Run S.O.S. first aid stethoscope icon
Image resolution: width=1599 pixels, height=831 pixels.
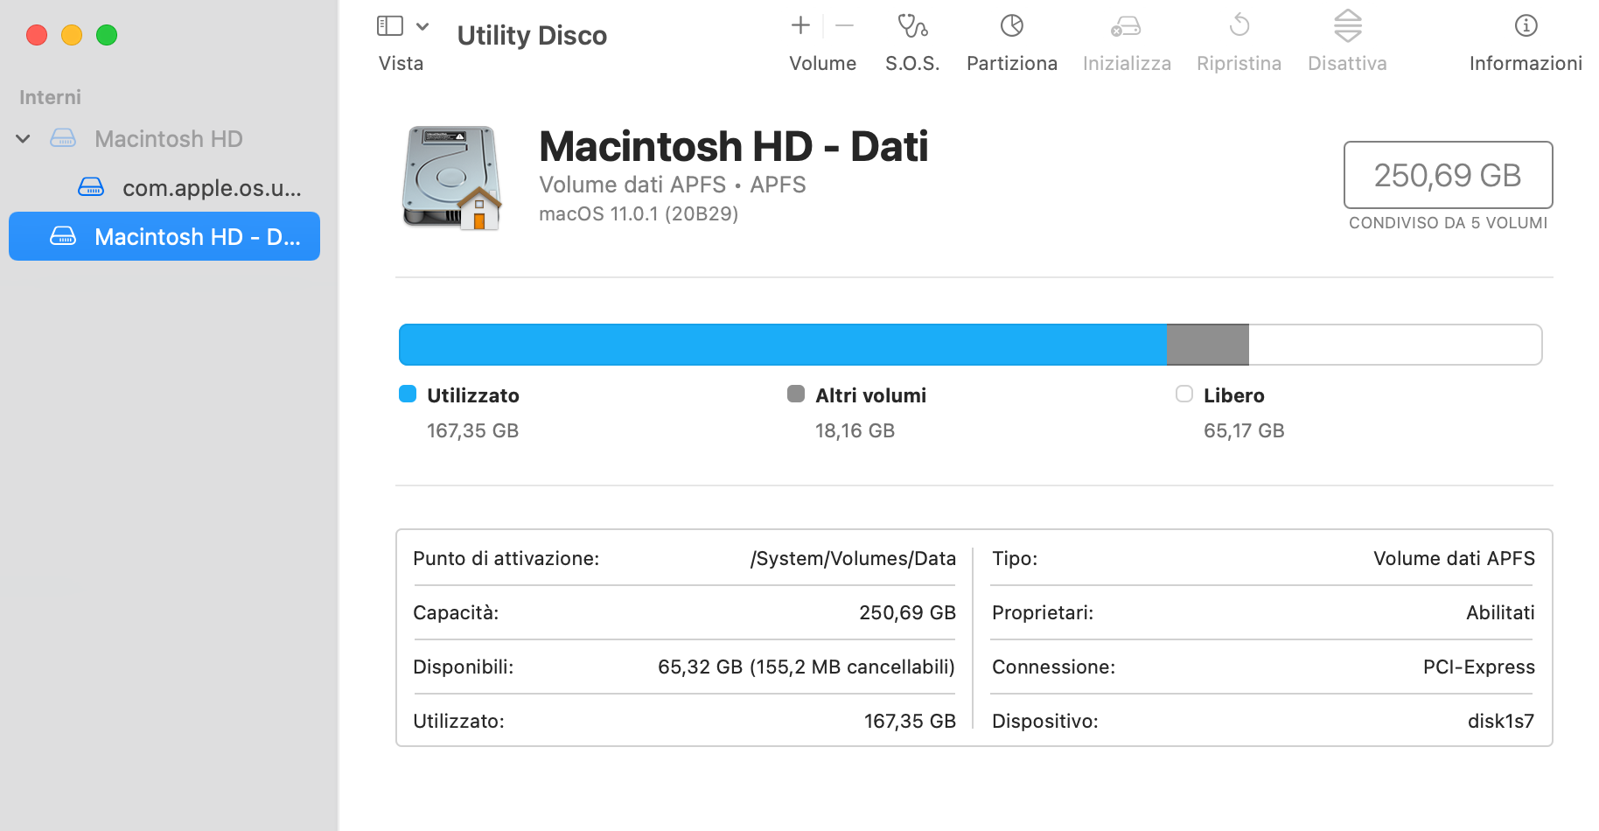(x=912, y=25)
